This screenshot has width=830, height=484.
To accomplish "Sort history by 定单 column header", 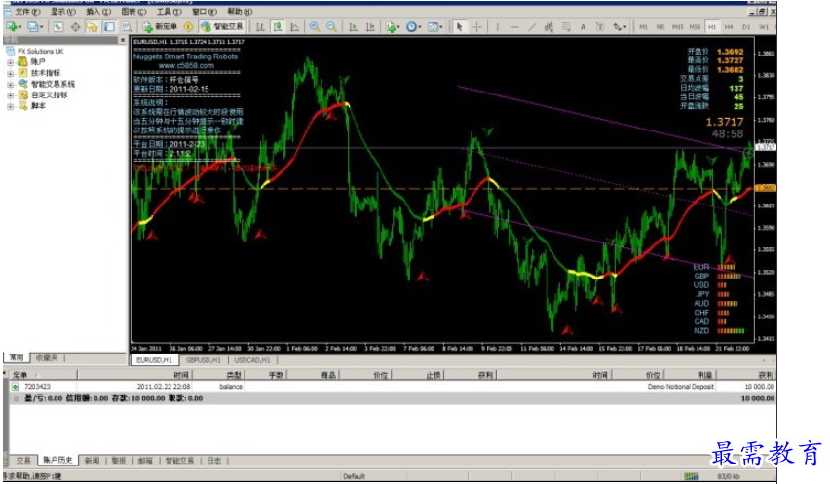I will [42, 375].
